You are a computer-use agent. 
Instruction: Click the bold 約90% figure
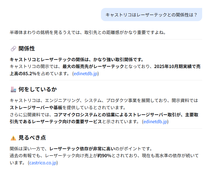click(x=104, y=156)
